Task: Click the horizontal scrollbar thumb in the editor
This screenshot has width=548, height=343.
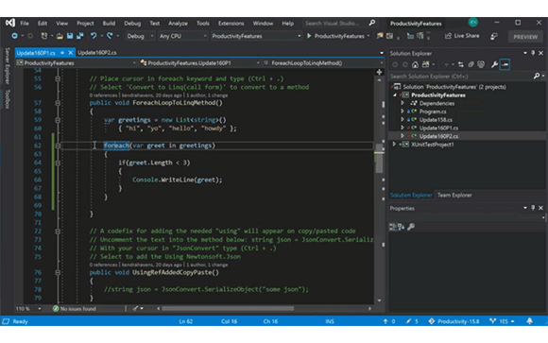Action: coord(228,308)
